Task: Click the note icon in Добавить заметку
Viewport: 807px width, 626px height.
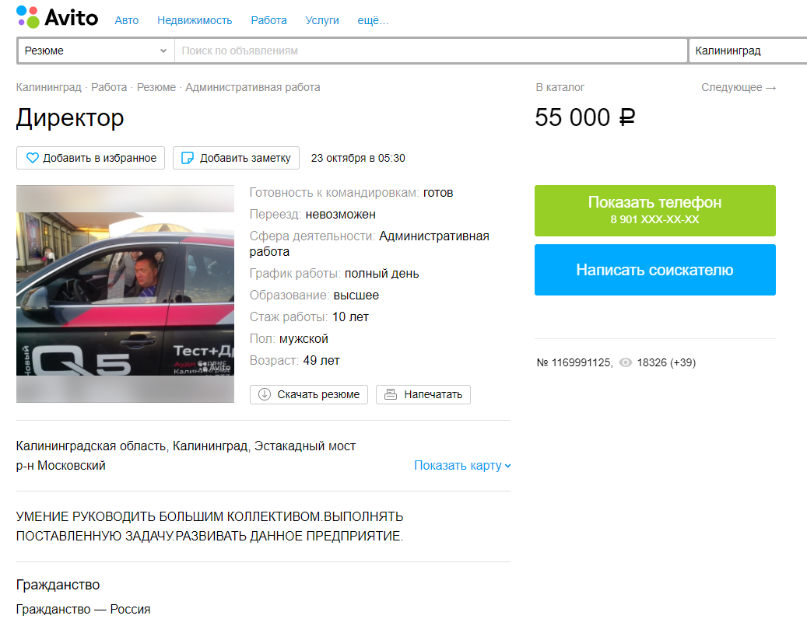Action: point(187,158)
